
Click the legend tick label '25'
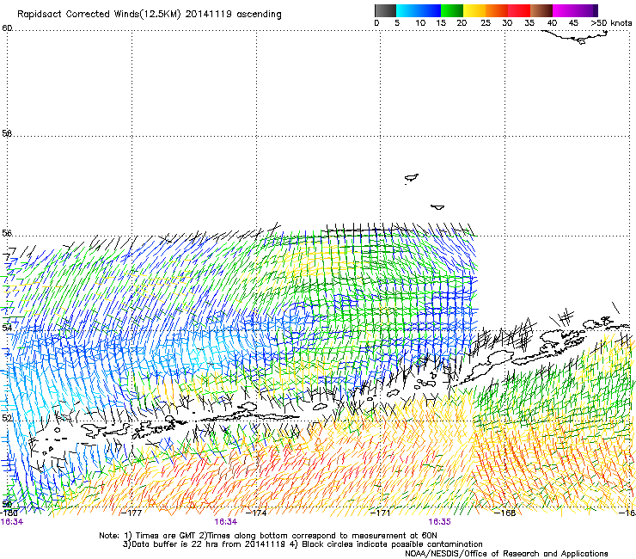tap(486, 23)
